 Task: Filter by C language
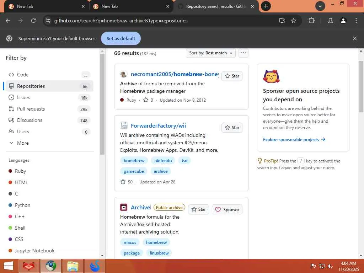point(13,194)
